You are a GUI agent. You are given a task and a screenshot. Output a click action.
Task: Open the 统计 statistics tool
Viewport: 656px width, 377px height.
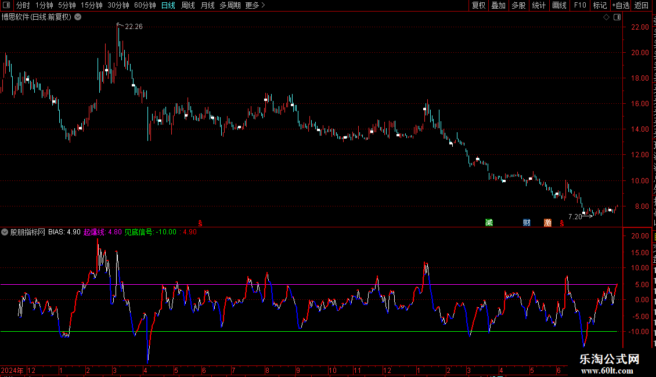point(538,5)
